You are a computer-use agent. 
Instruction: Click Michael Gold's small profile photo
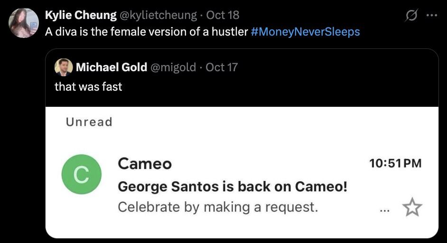coord(64,67)
